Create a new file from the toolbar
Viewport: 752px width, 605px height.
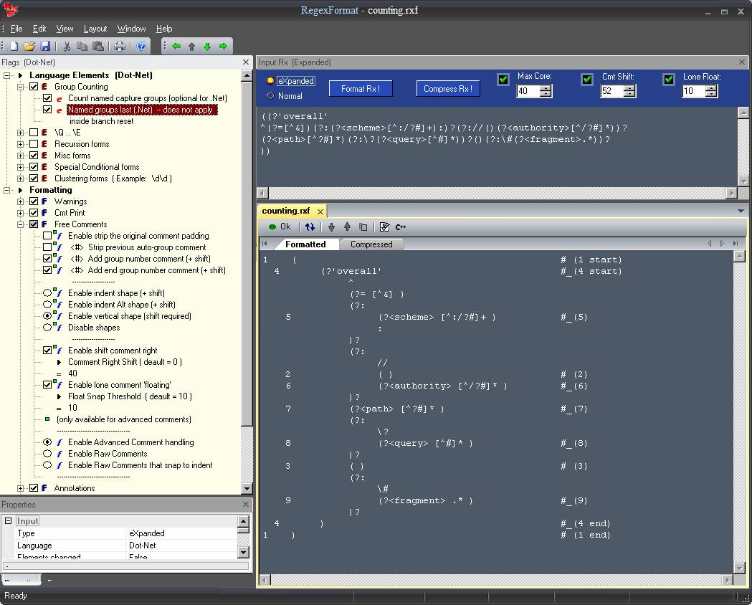click(14, 46)
